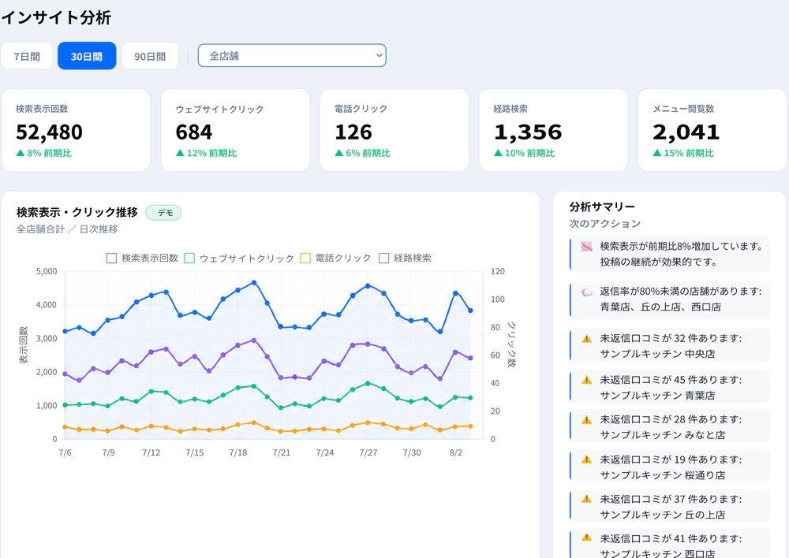Viewport: 789px width, 558px height.
Task: Click the 5,000 left axis label
Action: 47,271
